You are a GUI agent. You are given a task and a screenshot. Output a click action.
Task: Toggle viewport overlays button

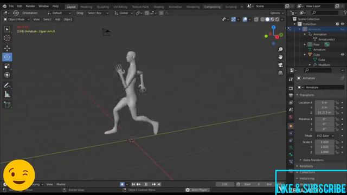(x=245, y=19)
